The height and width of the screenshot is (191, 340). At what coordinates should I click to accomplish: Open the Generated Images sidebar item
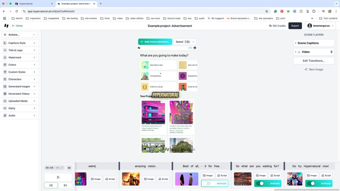[19, 87]
